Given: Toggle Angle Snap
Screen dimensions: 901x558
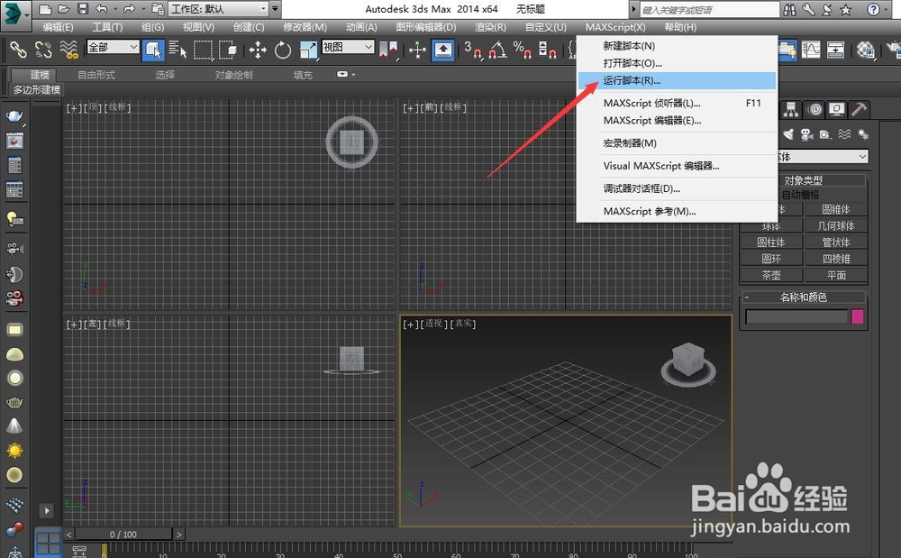Looking at the screenshot, I should (497, 50).
